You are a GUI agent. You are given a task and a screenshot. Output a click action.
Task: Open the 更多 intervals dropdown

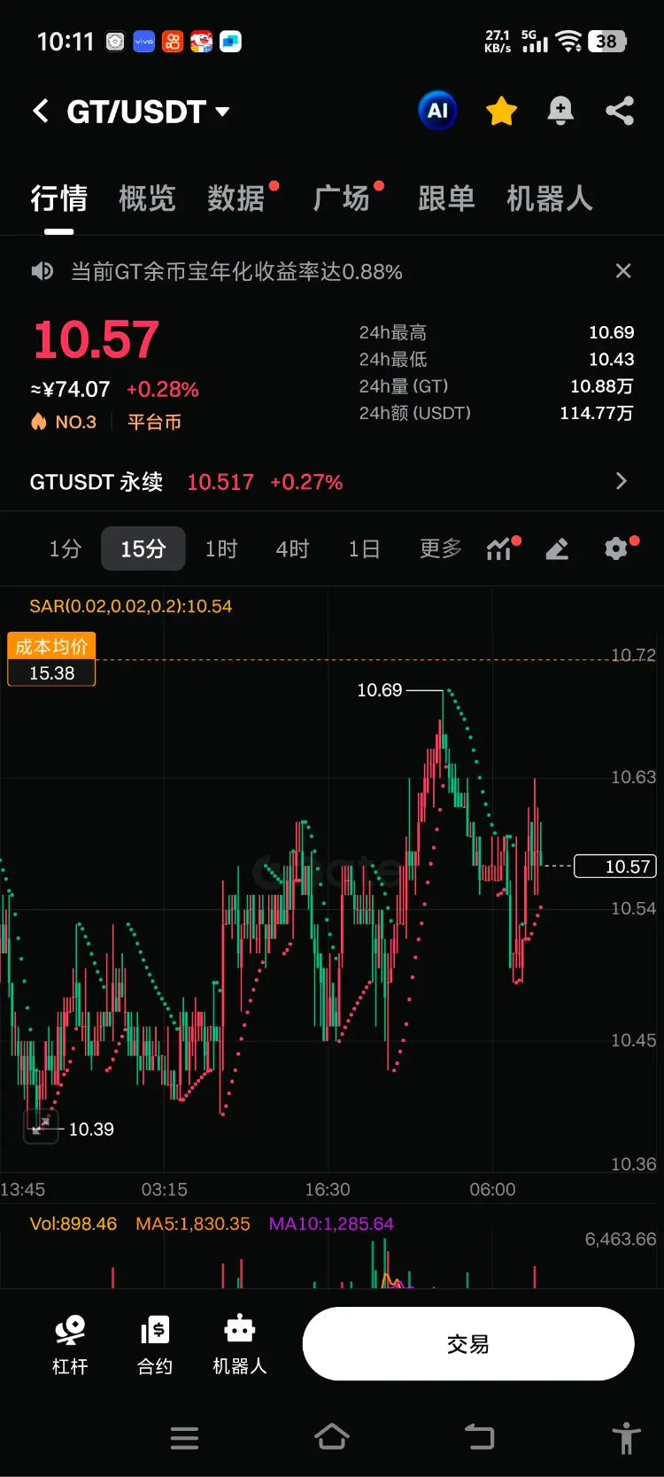441,549
